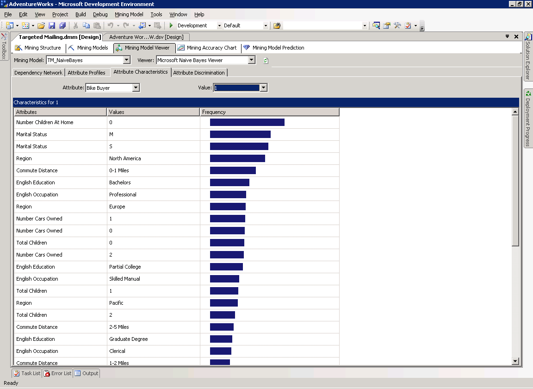The height and width of the screenshot is (389, 533).
Task: Expand the Mining Model TM_NaiveBayes combo box
Action: point(127,60)
